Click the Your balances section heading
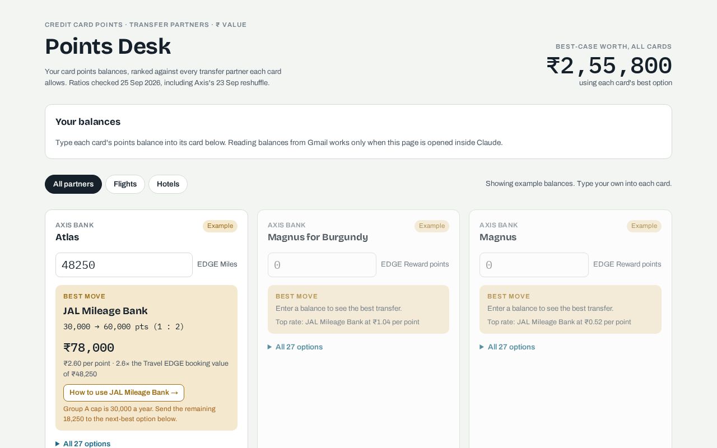 coord(88,122)
